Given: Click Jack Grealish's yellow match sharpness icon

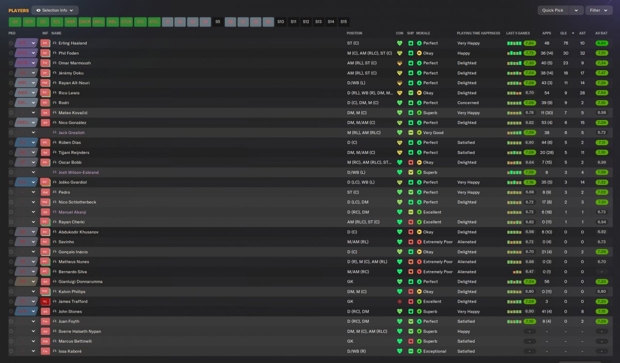Looking at the screenshot, I should point(411,133).
